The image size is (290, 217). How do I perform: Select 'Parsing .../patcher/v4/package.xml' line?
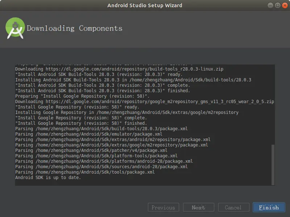91,150
